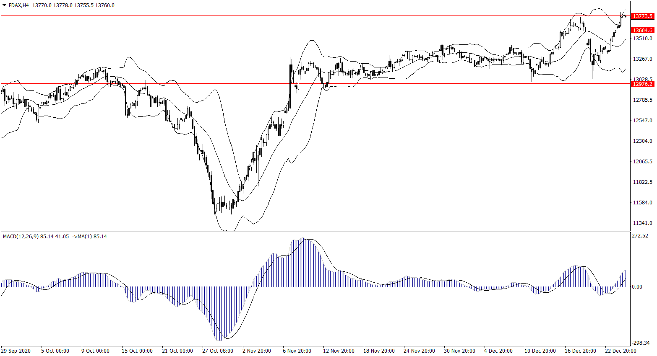The height and width of the screenshot is (356, 657).
Task: Select the red 13773.5 price label
Action: click(x=642, y=16)
